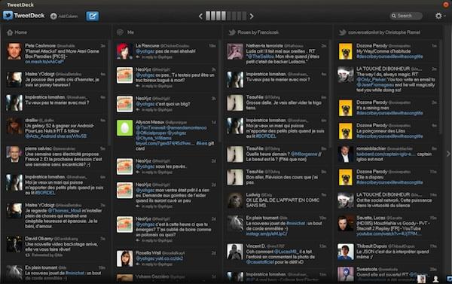Open @Only_Parker mention in LA TOUCHE DI BONHEUR tweet
Screen dimensions: 452x284
pos(371,80)
